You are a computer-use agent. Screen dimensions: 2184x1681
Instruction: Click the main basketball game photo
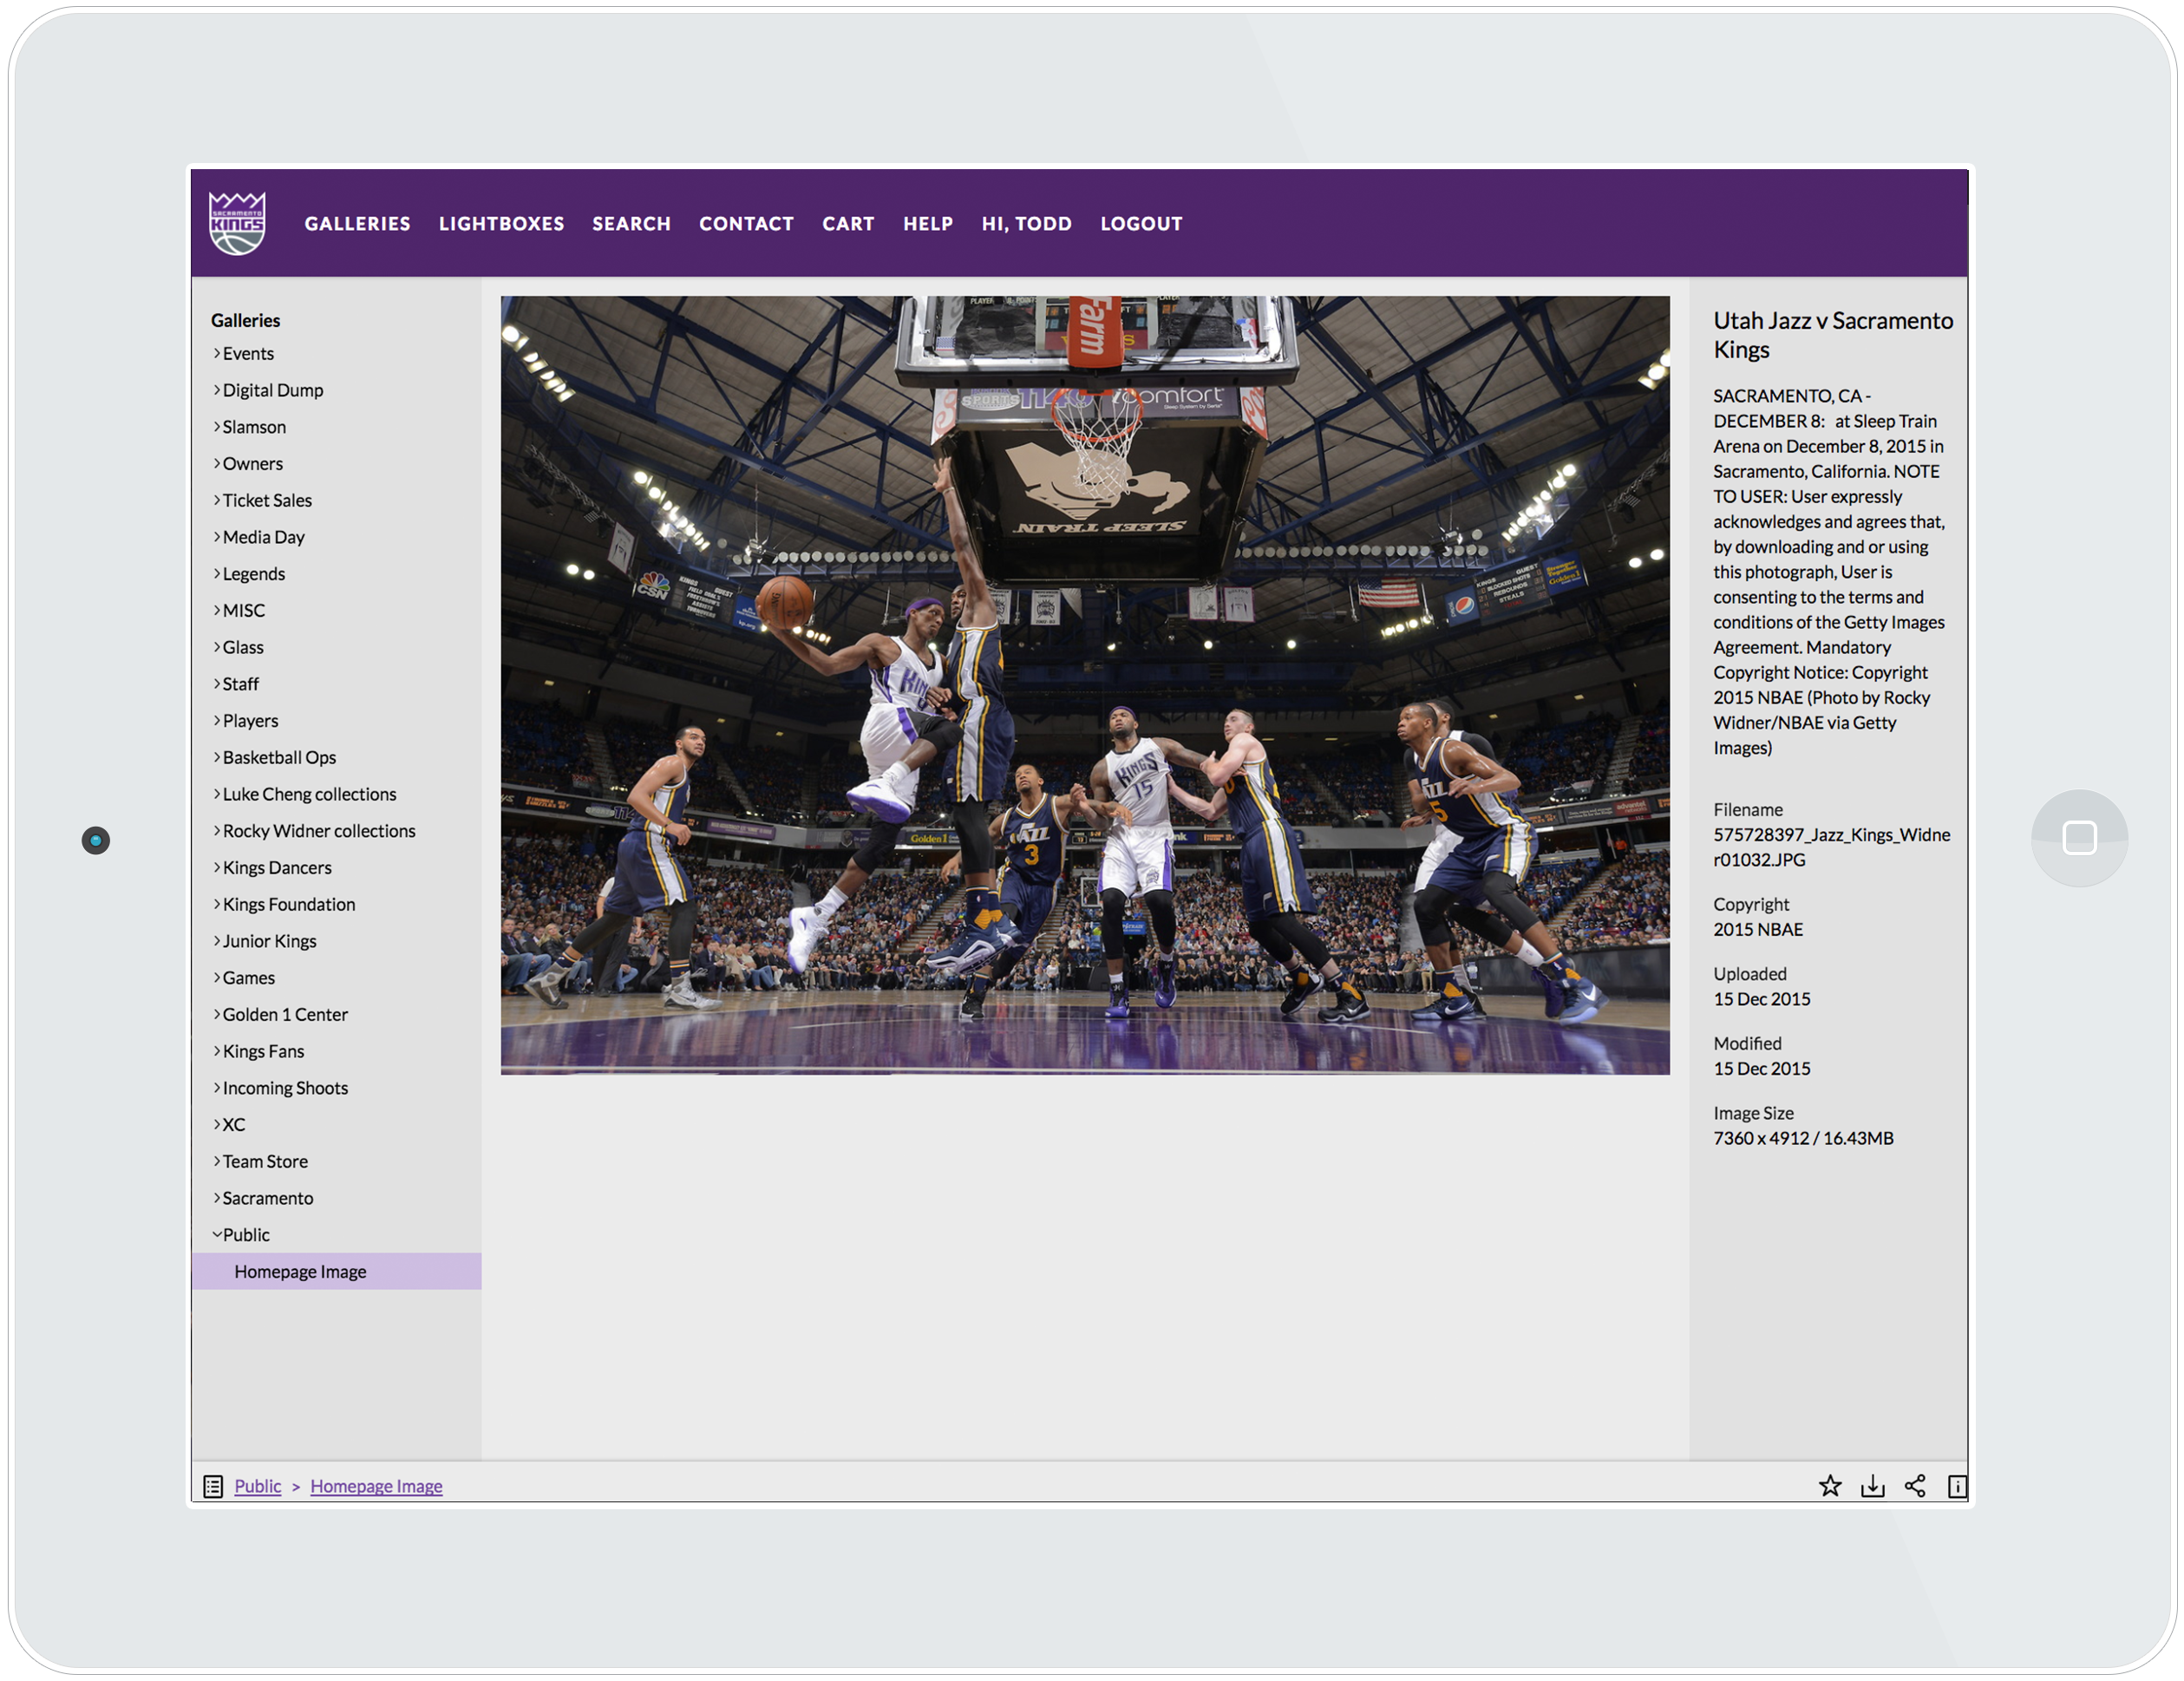(x=1084, y=685)
